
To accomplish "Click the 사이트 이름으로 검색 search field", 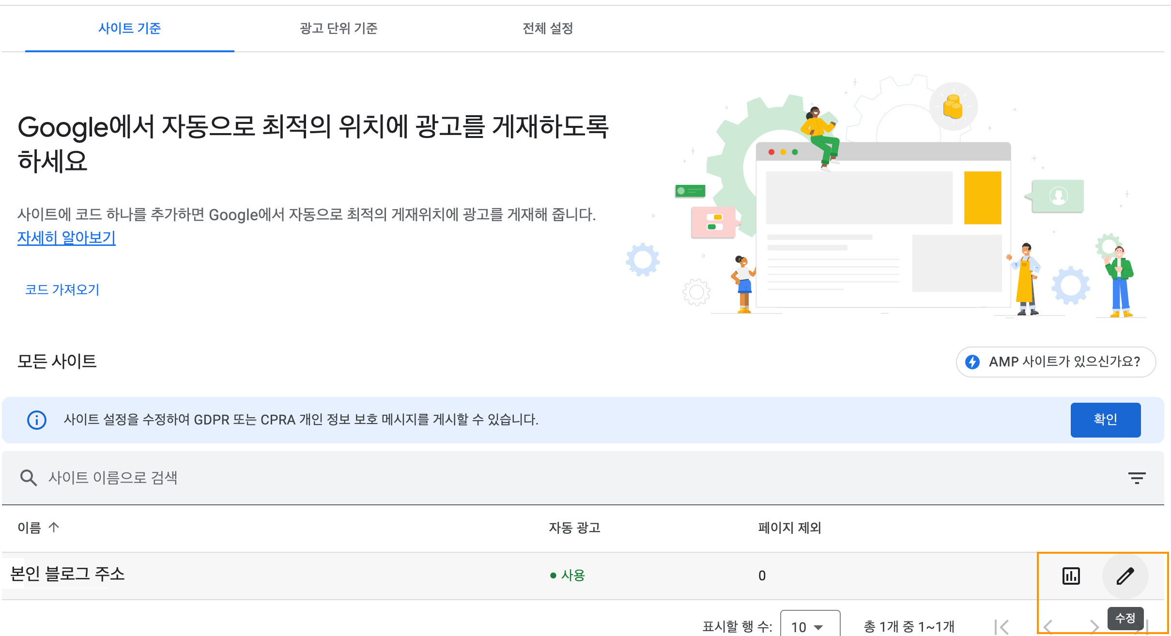I will tap(194, 478).
